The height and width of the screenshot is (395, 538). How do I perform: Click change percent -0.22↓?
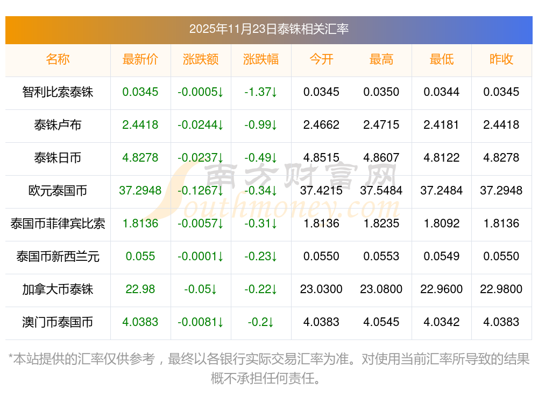coord(261,289)
